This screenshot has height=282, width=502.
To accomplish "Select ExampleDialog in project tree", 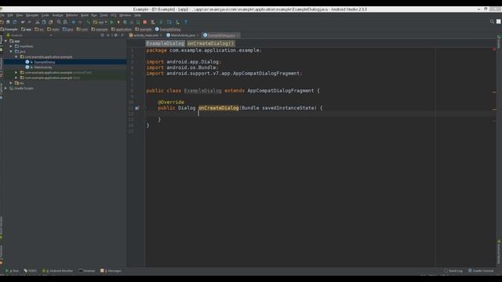I will coord(44,62).
